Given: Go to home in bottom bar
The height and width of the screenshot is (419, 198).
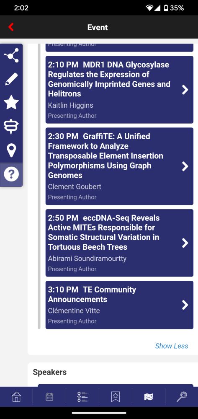Looking at the screenshot, I should click(16, 396).
